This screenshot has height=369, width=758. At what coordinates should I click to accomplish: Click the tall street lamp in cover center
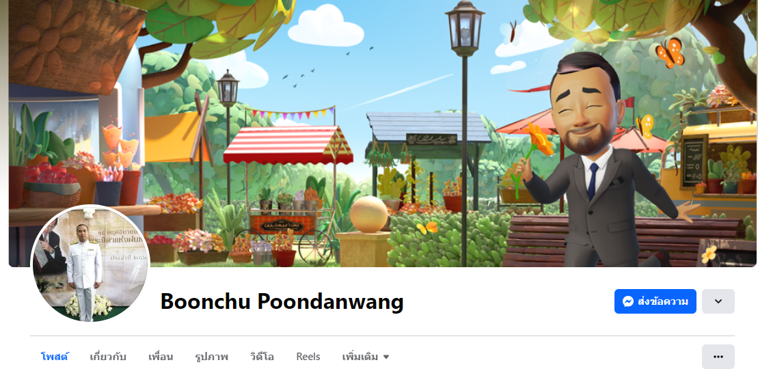point(465,133)
